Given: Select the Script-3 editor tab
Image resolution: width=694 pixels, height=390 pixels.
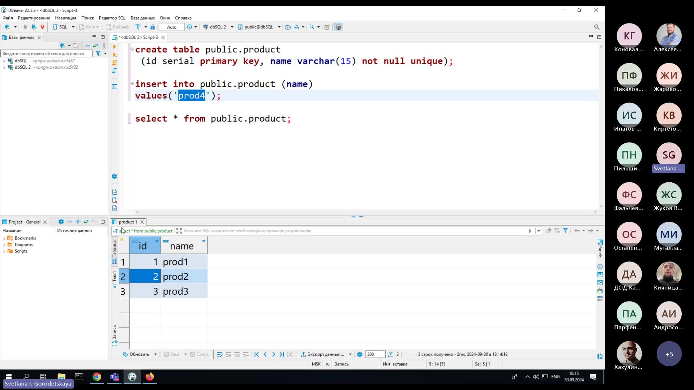Looking at the screenshot, I should (x=138, y=37).
